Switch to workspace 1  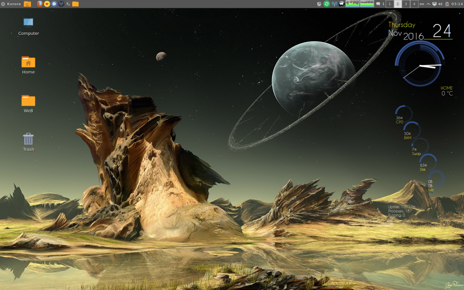click(389, 4)
